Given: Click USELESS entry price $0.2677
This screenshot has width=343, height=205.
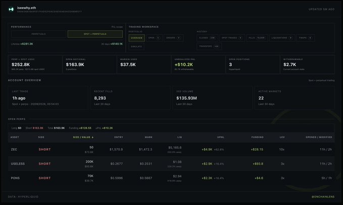Looking at the screenshot, I should tap(117, 164).
